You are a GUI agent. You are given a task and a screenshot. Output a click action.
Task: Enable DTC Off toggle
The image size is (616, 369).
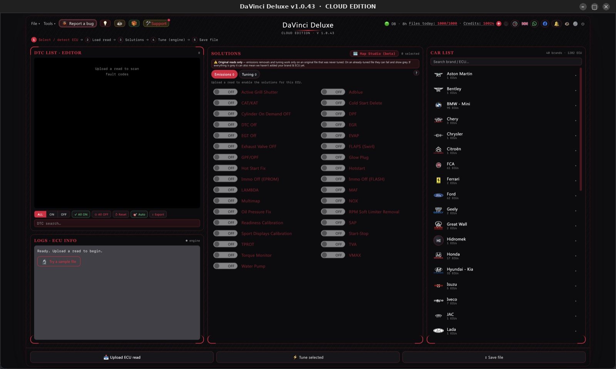point(225,125)
